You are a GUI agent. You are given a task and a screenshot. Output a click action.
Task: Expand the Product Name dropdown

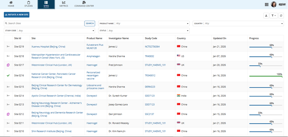pos(144,23)
